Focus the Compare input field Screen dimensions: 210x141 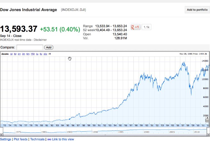(x=30, y=47)
